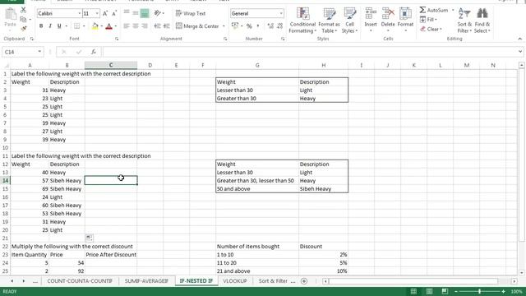Open the Font Color dropdown arrow

[116, 26]
